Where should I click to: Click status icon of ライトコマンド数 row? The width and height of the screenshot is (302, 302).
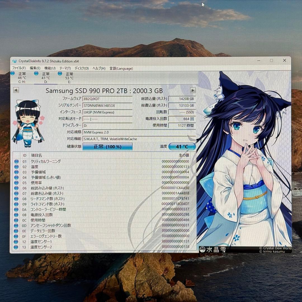(x=16, y=204)
